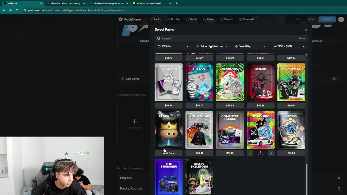Click the $54.94 Audiophile price
The width and height of the screenshot is (347, 195).
[x=291, y=106]
